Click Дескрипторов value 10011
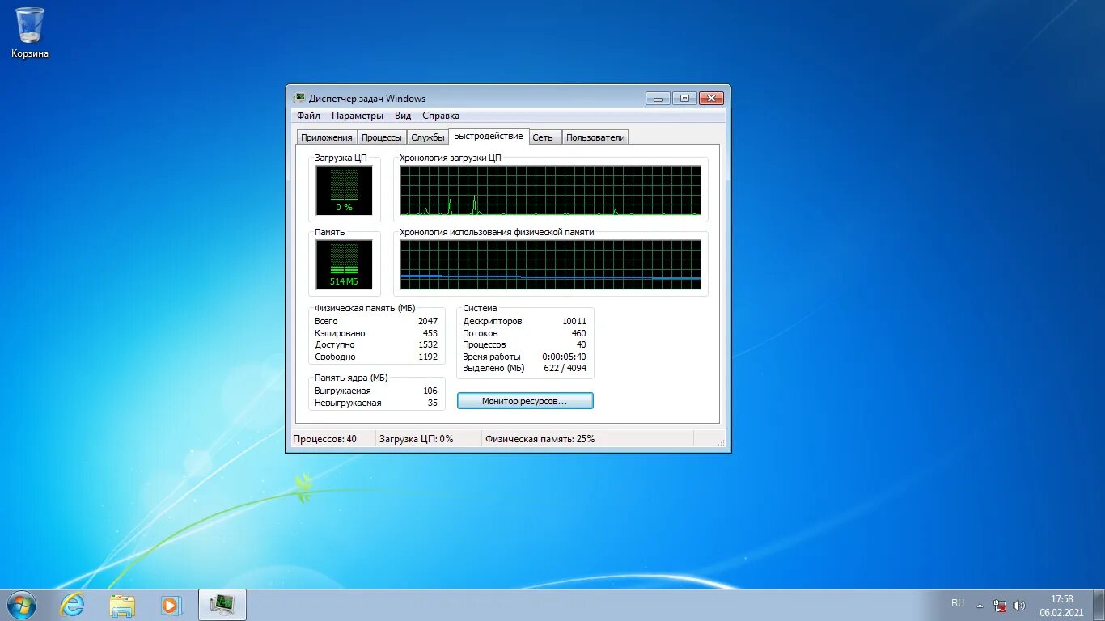 (x=574, y=321)
